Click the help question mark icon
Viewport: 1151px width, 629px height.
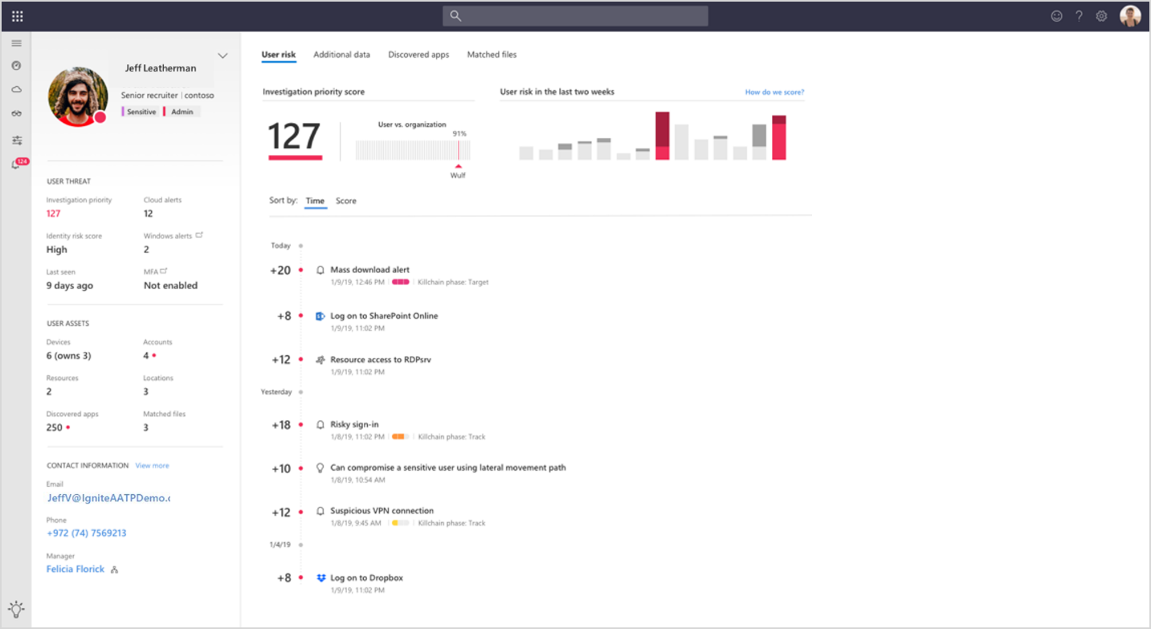pyautogui.click(x=1079, y=15)
